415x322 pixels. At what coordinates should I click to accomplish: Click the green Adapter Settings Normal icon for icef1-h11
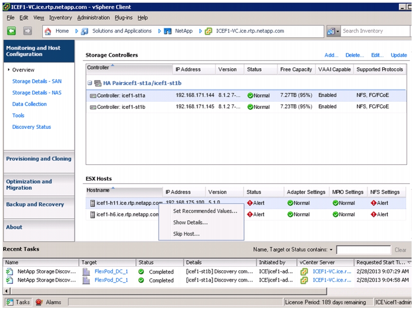tap(290, 203)
